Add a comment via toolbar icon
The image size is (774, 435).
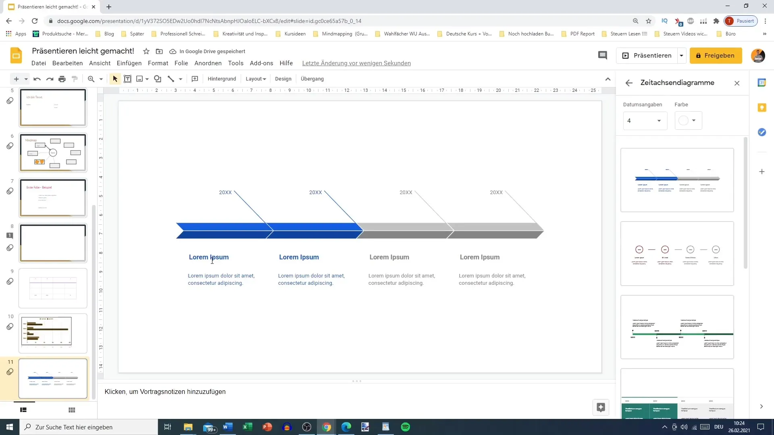pos(195,79)
